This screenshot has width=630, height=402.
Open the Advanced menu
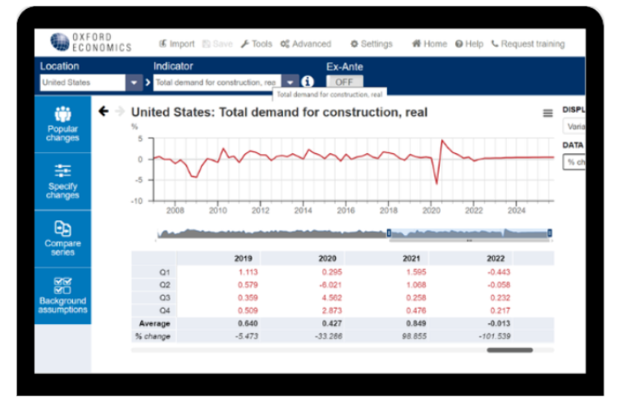[305, 44]
